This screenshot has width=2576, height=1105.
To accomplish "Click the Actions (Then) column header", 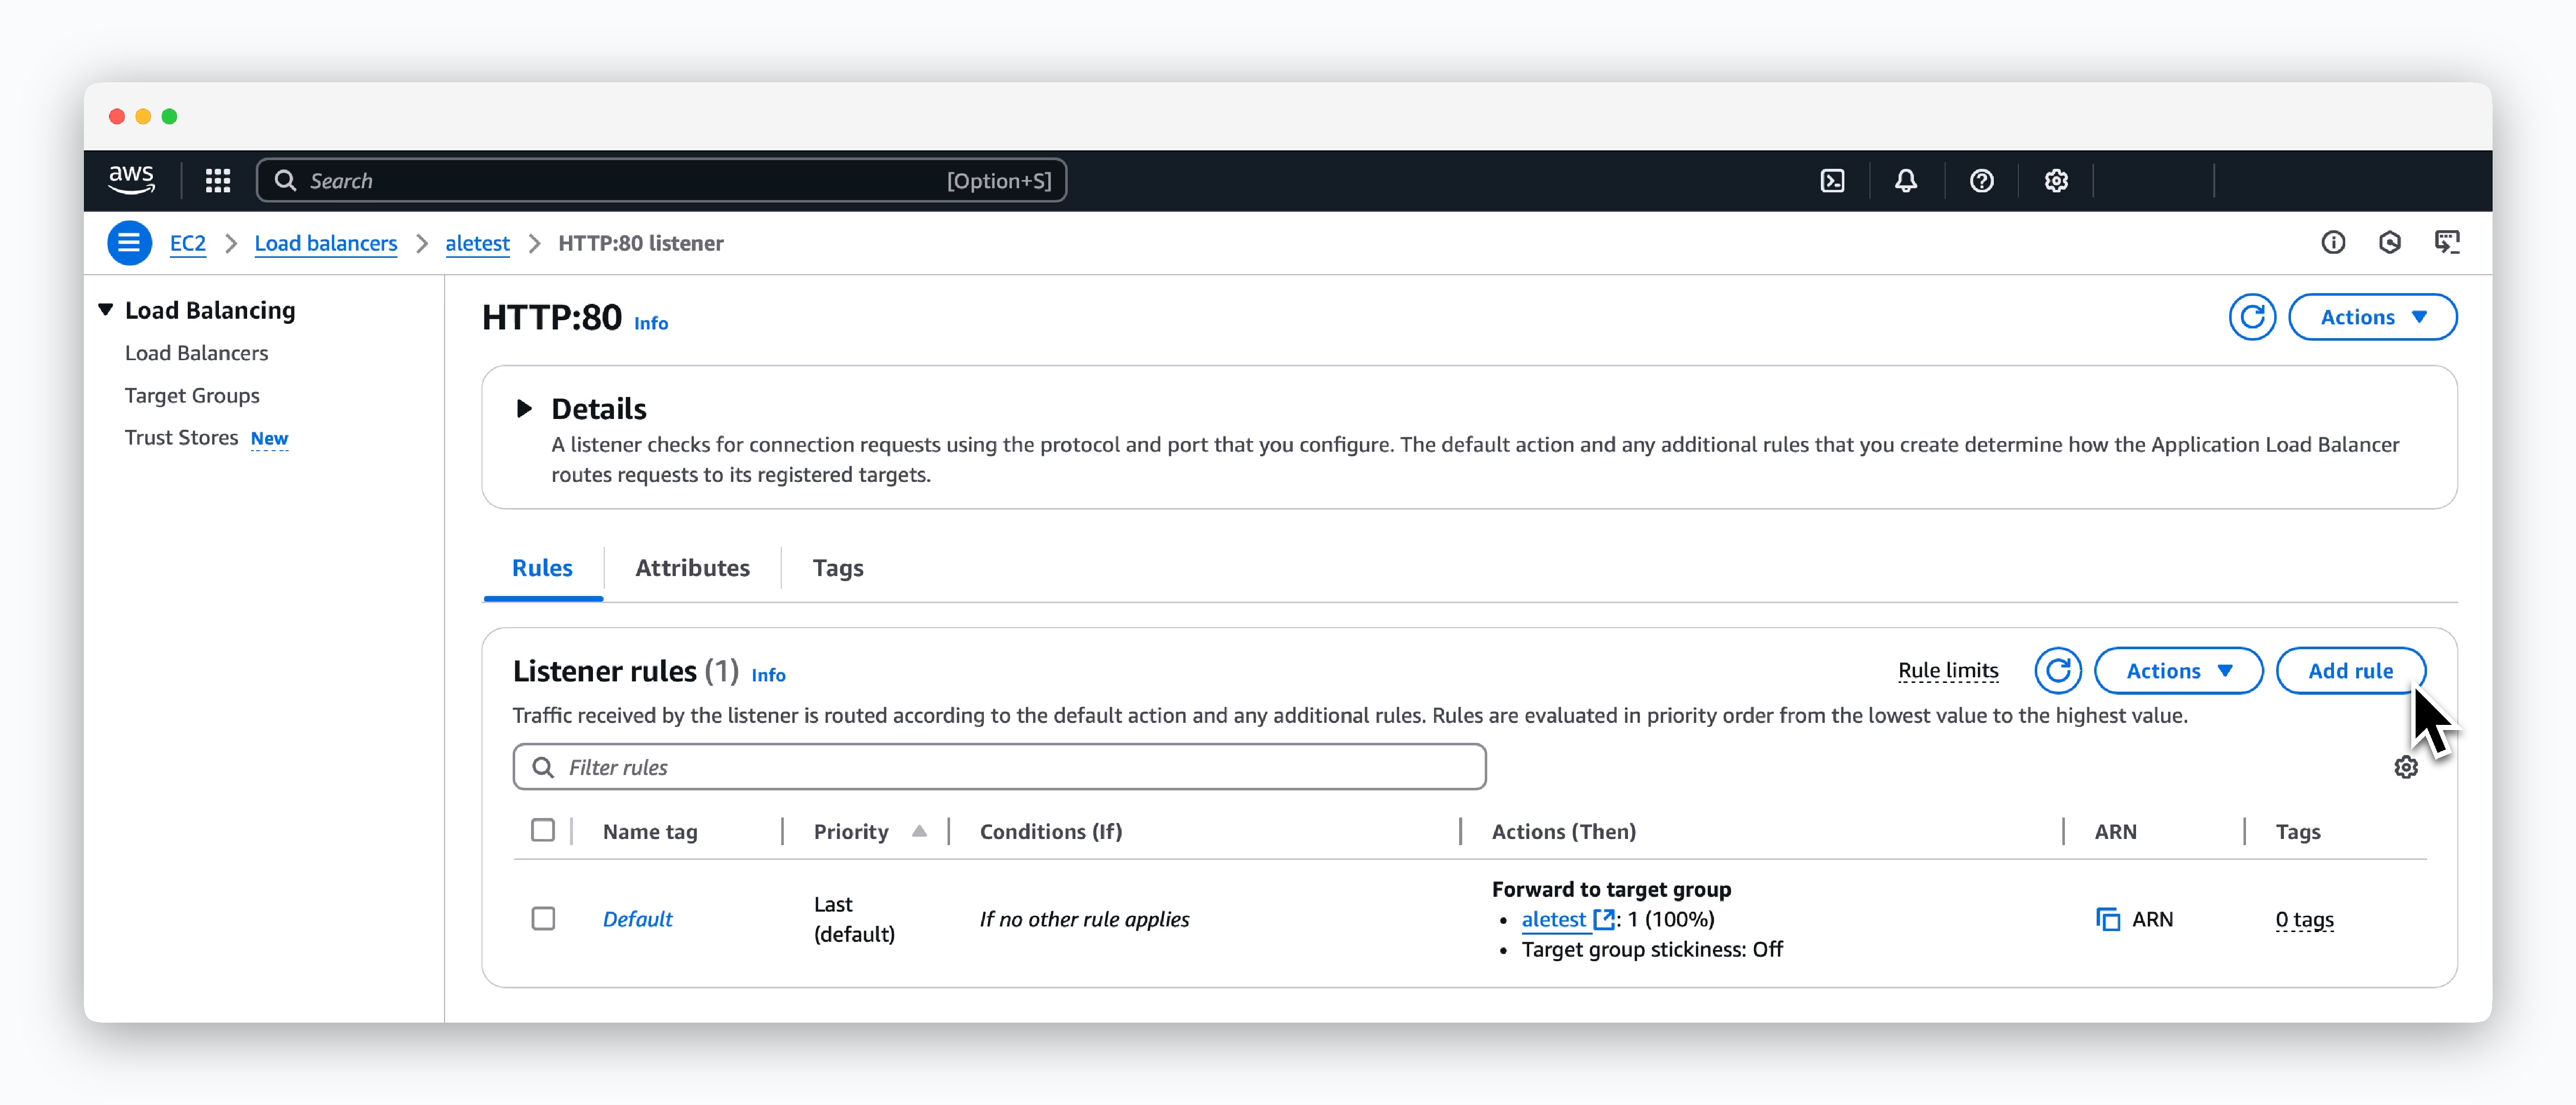I will point(1564,831).
